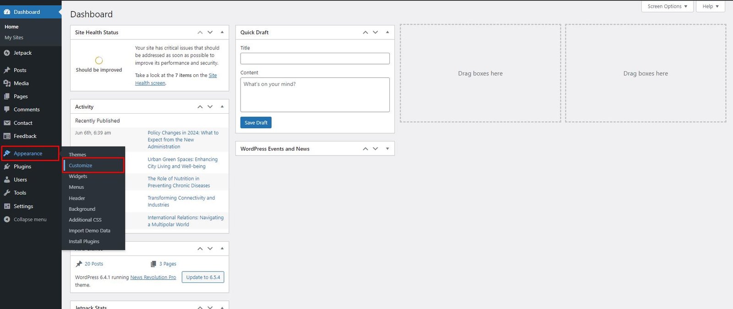The height and width of the screenshot is (309, 733).
Task: Select Import Demo Data submenu item
Action: [x=90, y=231]
